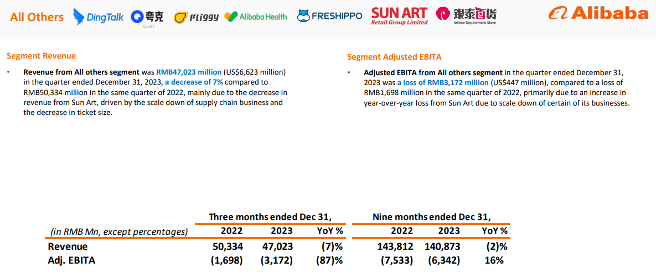This screenshot has width=656, height=278.
Task: Click '(in RMB Mn, except percentages)' note
Action: [119, 231]
